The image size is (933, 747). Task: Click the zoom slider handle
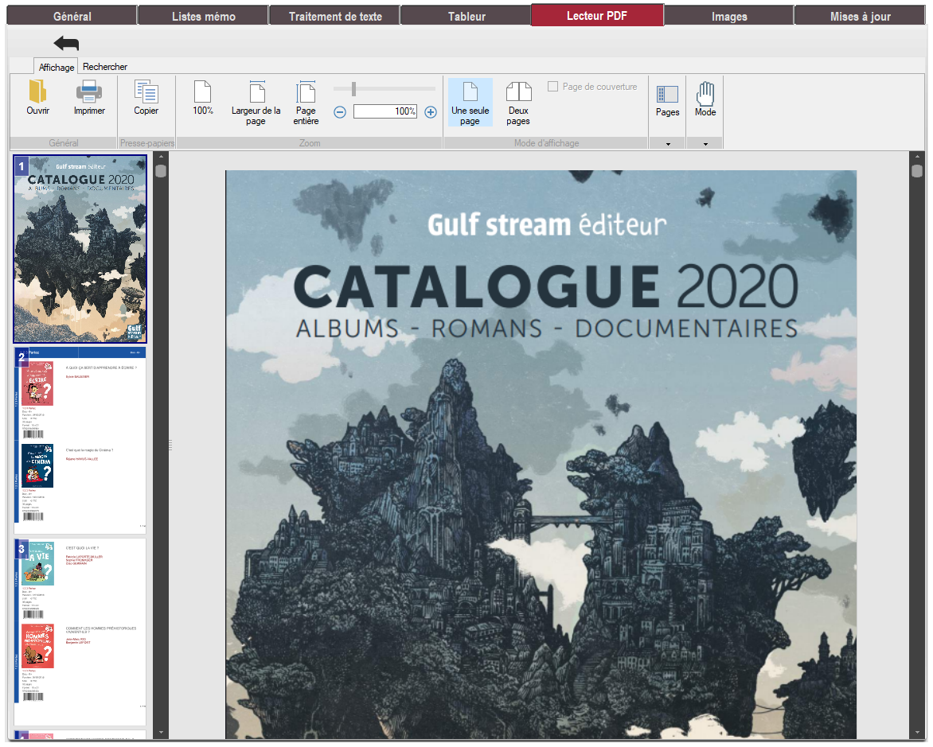point(353,88)
